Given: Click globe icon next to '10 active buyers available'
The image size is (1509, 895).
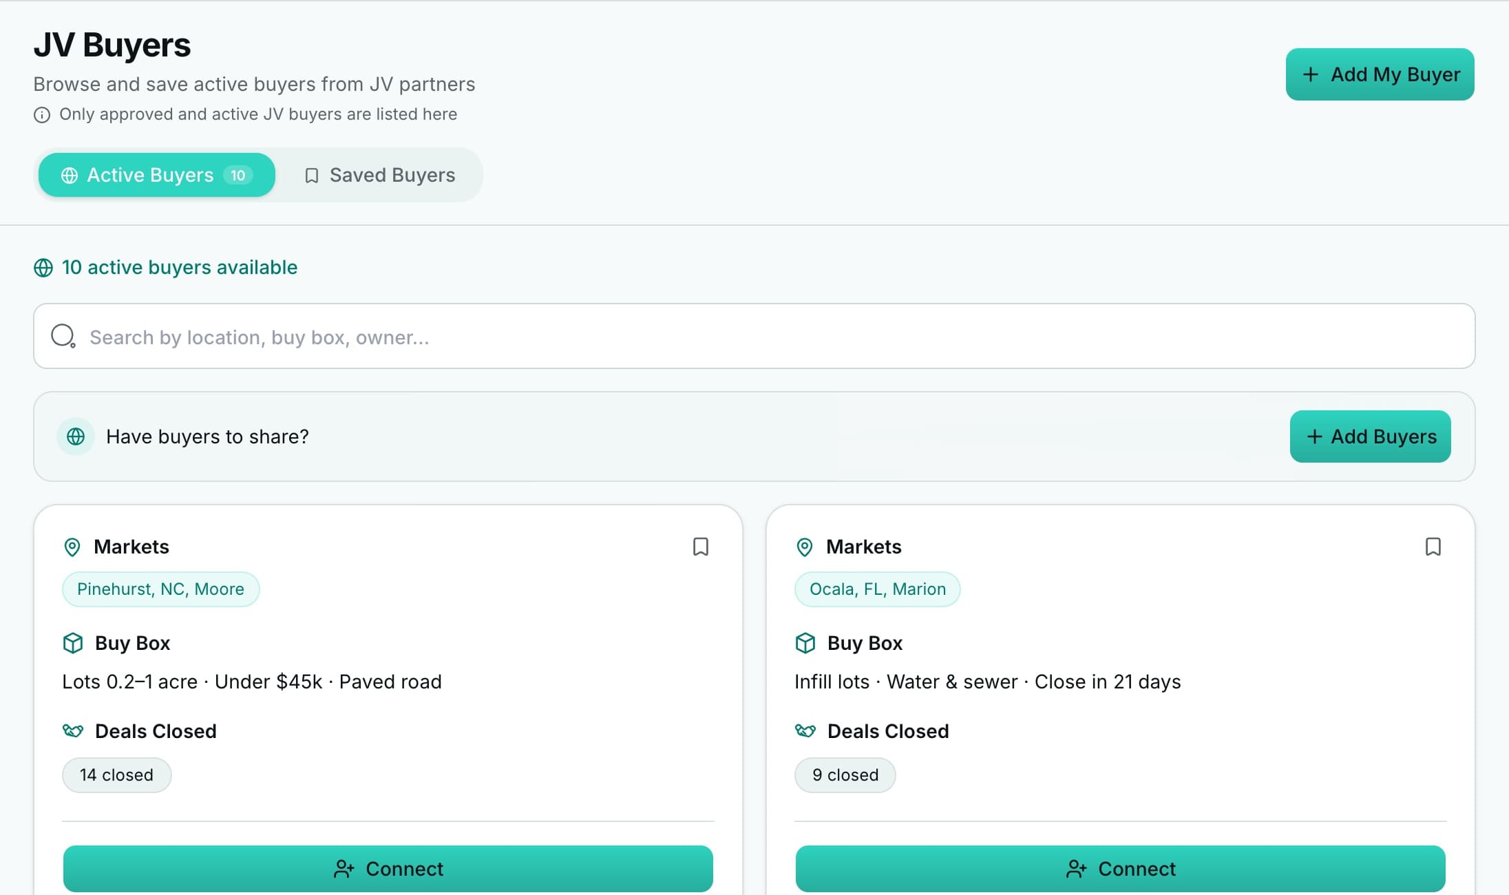Looking at the screenshot, I should click(x=43, y=268).
